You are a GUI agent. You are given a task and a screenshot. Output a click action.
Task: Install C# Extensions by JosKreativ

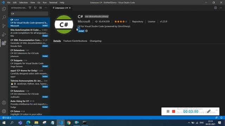(x=45, y=97)
